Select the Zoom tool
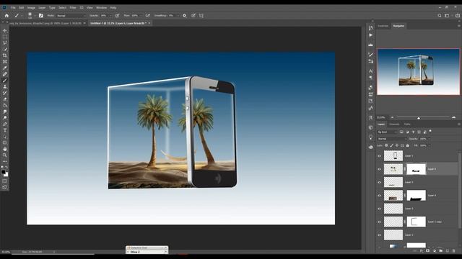Viewport: 462px width, 259px height. [x=5, y=155]
